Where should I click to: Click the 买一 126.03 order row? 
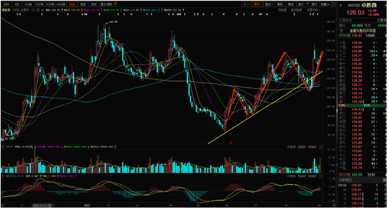pyautogui.click(x=363, y=109)
